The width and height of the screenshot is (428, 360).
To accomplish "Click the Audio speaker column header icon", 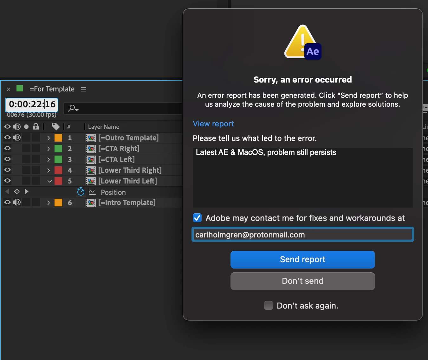I will point(17,127).
